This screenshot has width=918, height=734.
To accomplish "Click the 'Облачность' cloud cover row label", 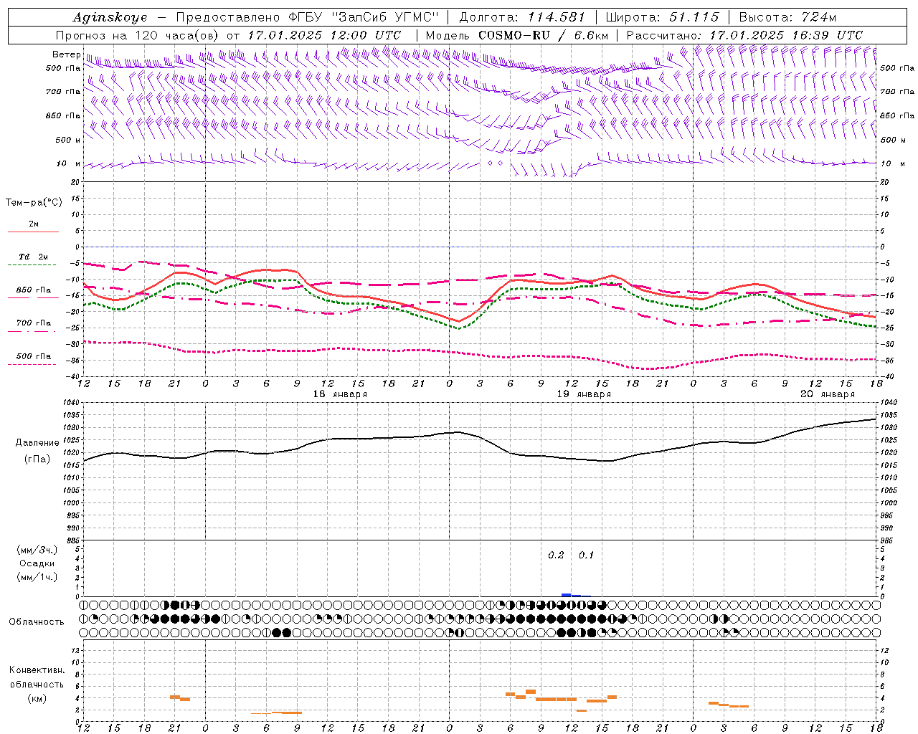I will (x=37, y=622).
